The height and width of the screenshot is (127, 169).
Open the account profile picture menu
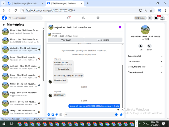(x=162, y=18)
